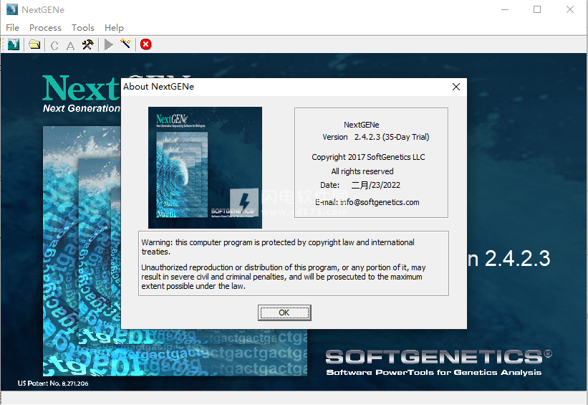Click the copyright warning paragraph
This screenshot has width=588, height=405.
point(278,247)
